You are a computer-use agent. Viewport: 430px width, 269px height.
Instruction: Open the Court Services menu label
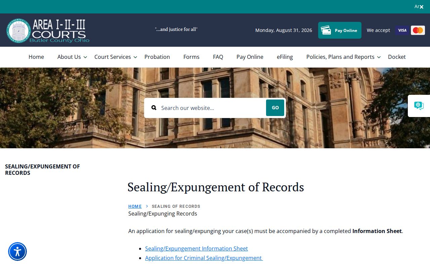point(113,57)
